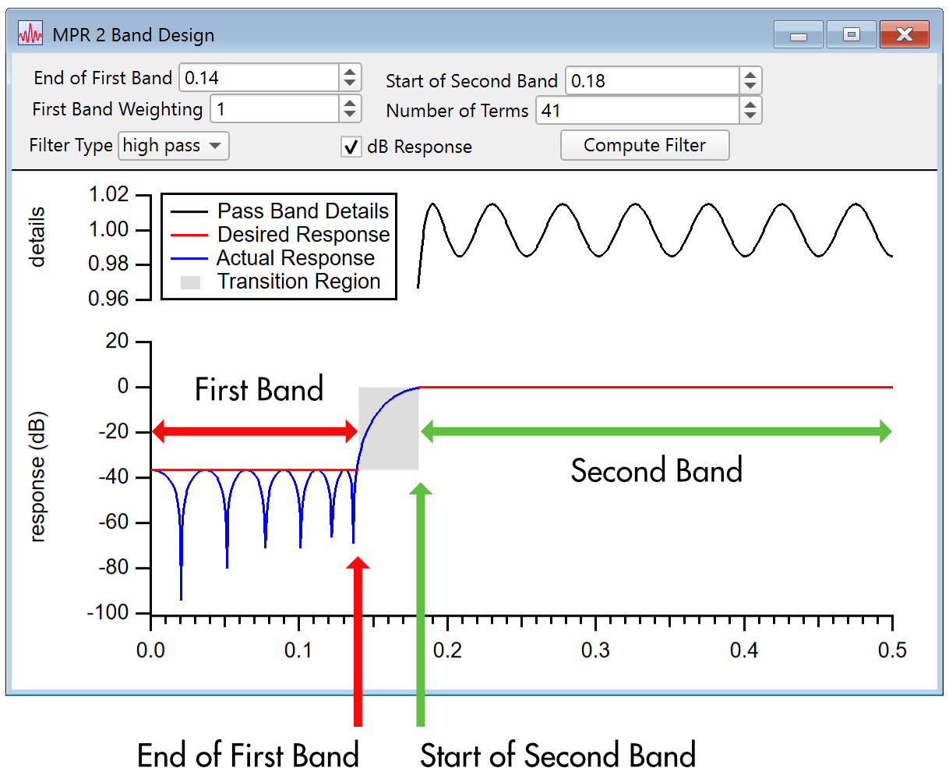Maximize the MPR 2 Band Design window

tap(851, 34)
